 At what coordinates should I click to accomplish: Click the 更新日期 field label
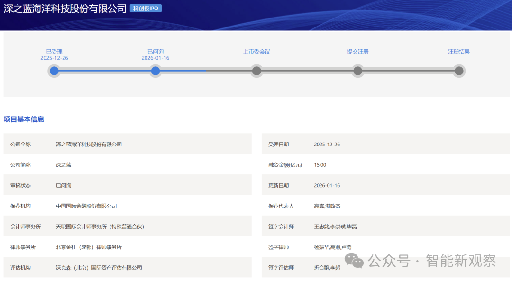click(279, 185)
